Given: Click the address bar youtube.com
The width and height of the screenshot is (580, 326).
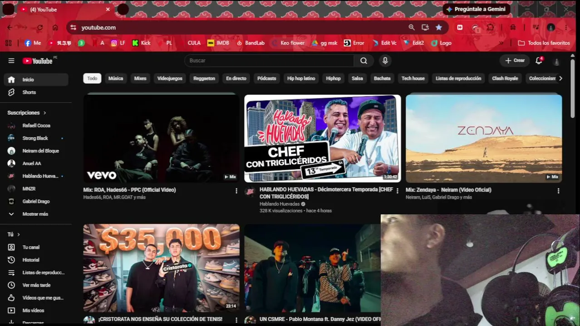Looking at the screenshot, I should coord(98,28).
